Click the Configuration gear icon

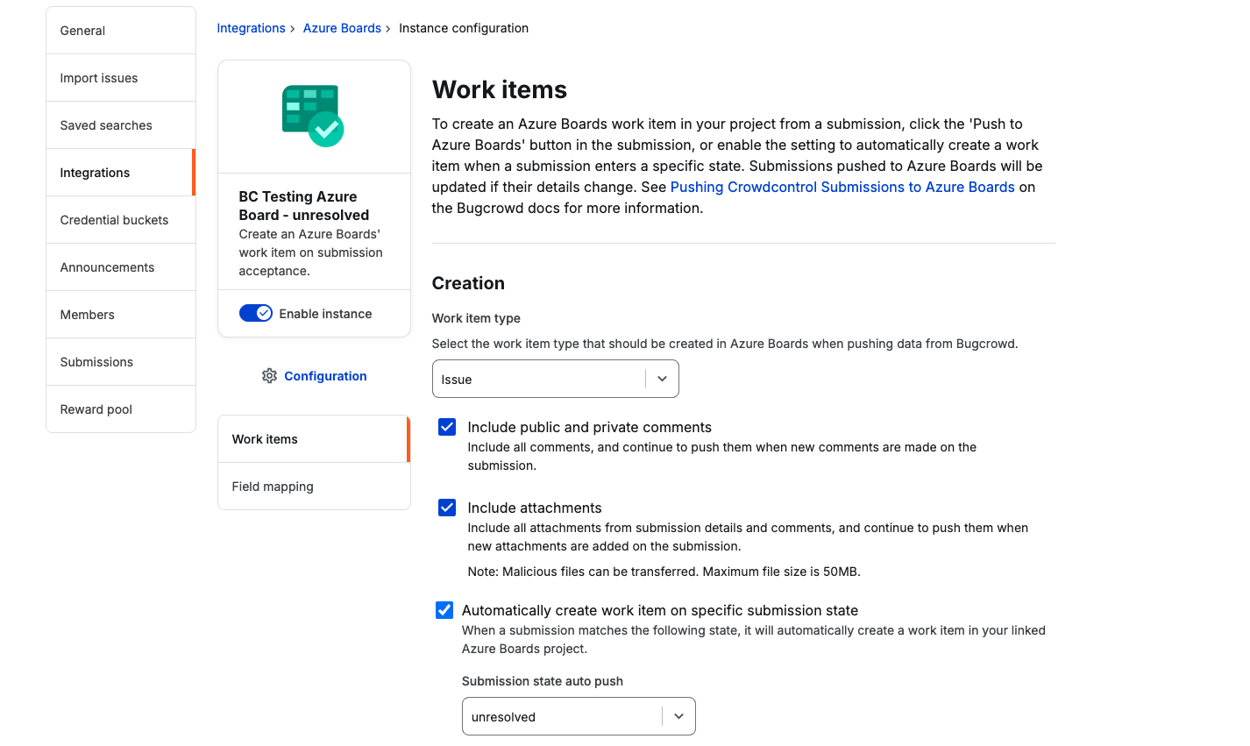click(x=269, y=376)
